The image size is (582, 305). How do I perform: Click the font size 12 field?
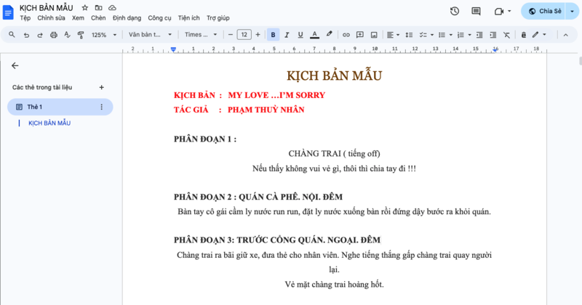[x=244, y=35]
